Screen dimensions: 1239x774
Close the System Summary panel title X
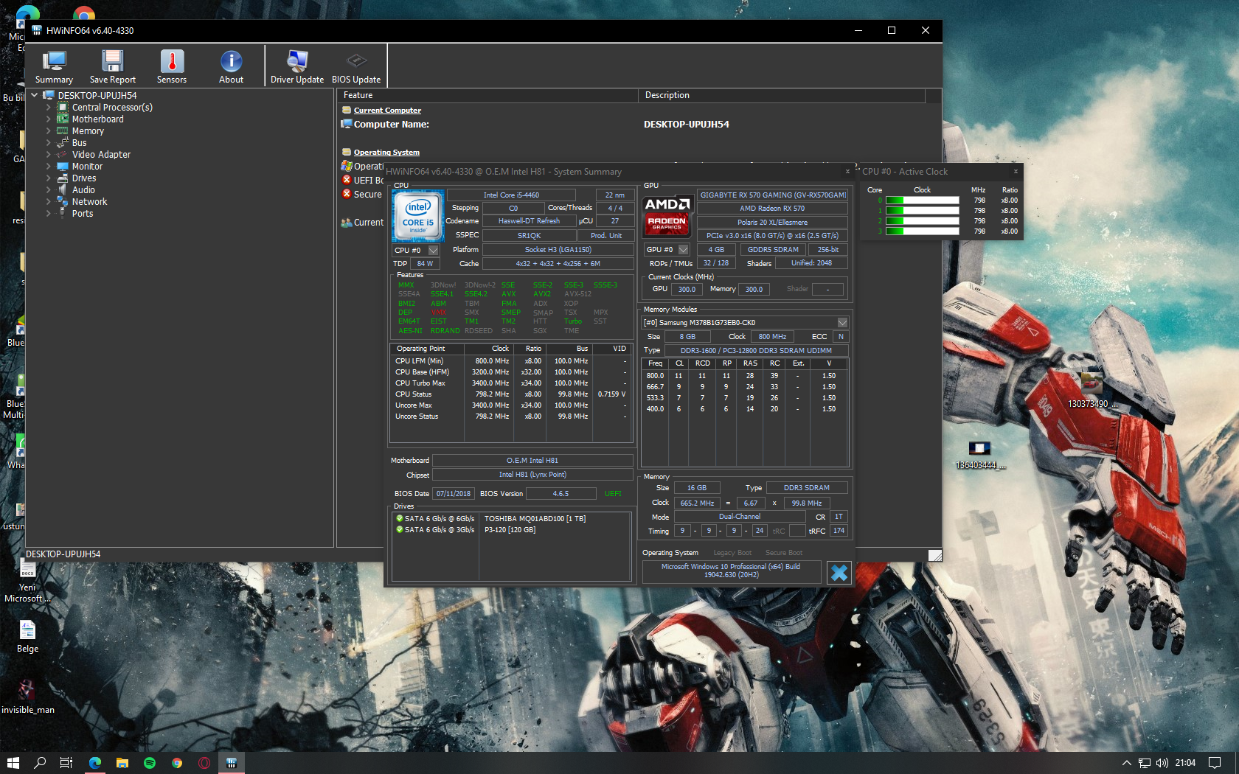click(847, 171)
